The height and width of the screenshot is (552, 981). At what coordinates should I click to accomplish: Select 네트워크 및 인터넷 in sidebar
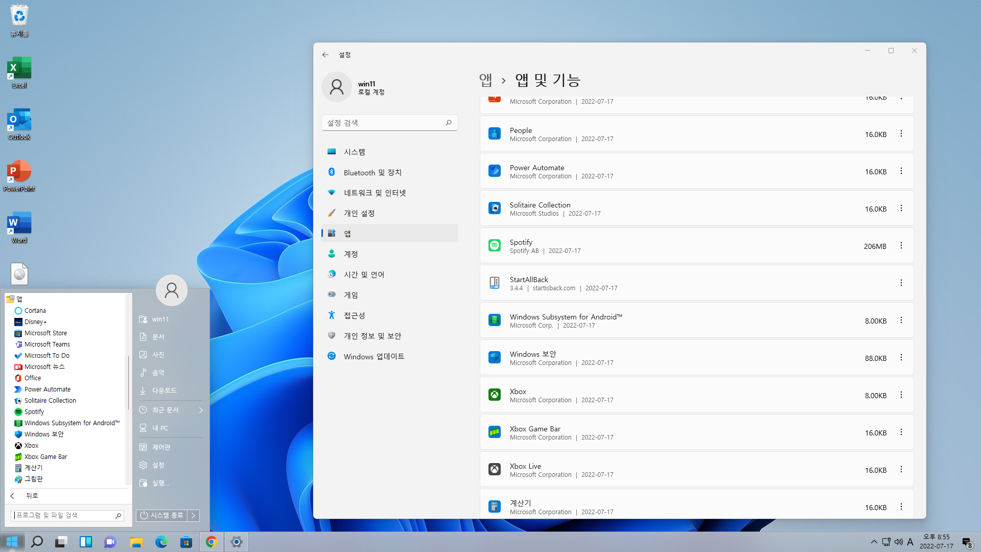[x=389, y=193]
